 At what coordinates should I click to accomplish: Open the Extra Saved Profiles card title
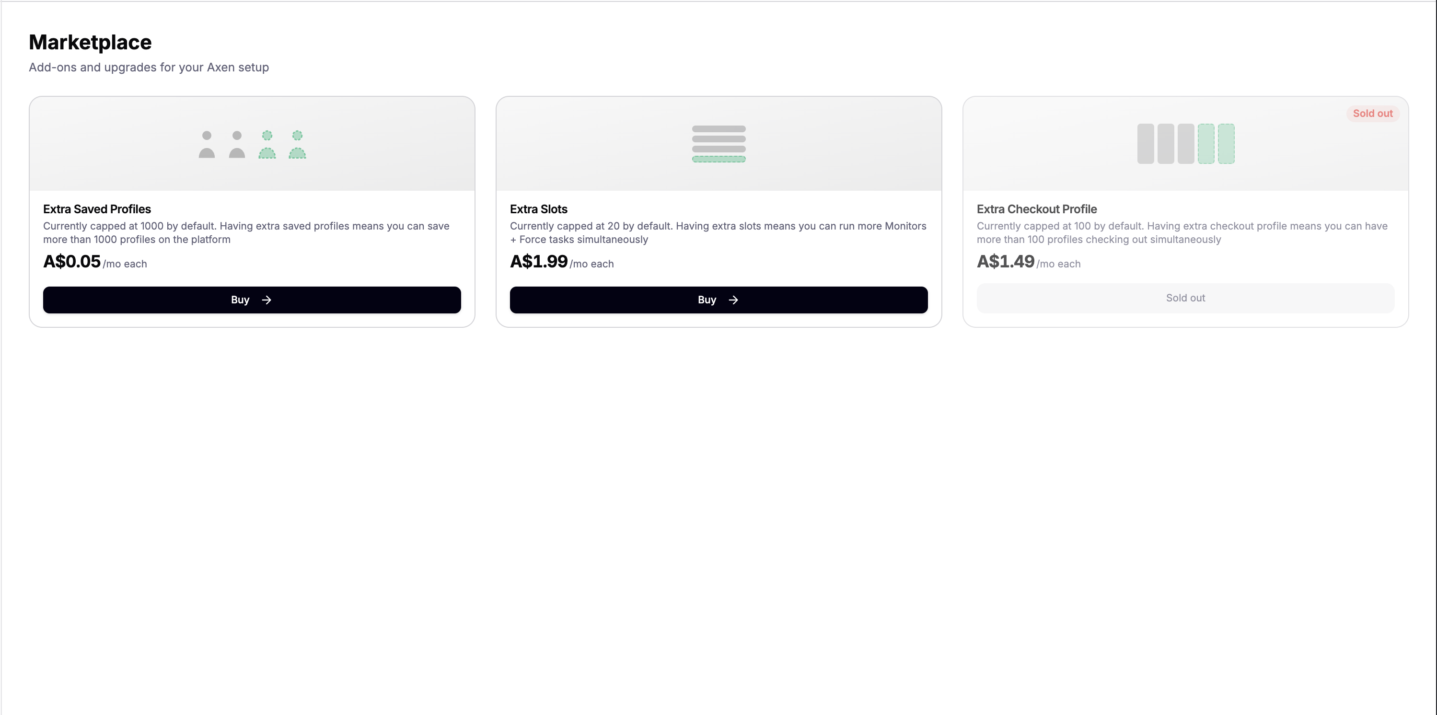pyautogui.click(x=97, y=209)
